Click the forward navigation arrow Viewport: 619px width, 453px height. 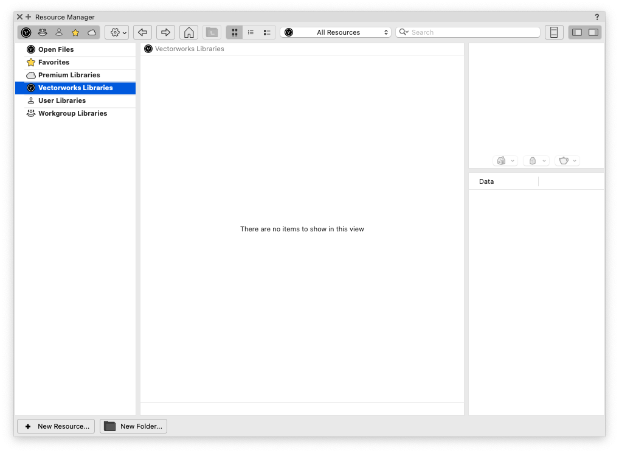click(x=165, y=32)
